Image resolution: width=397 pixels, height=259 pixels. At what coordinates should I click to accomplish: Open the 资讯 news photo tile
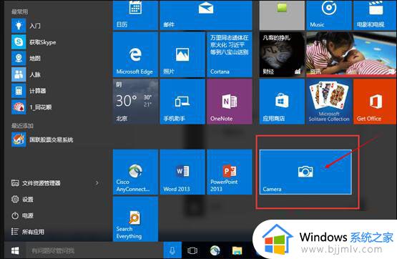point(351,54)
